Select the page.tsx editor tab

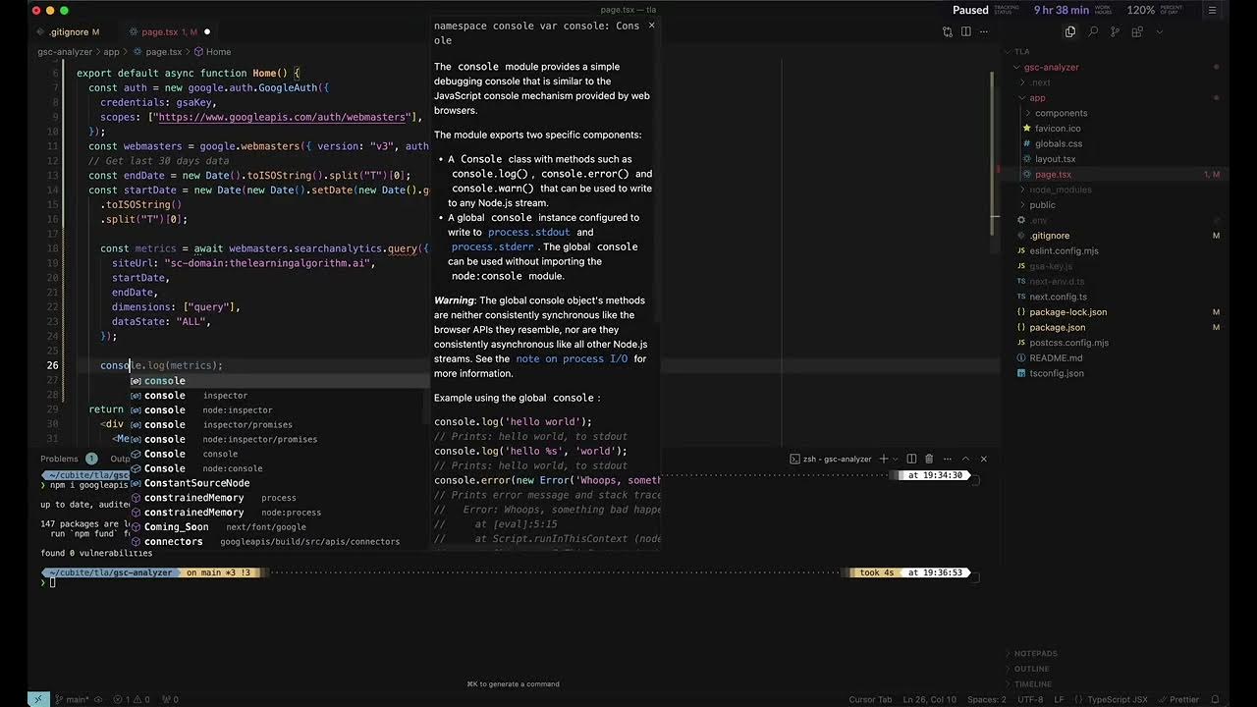click(x=162, y=31)
